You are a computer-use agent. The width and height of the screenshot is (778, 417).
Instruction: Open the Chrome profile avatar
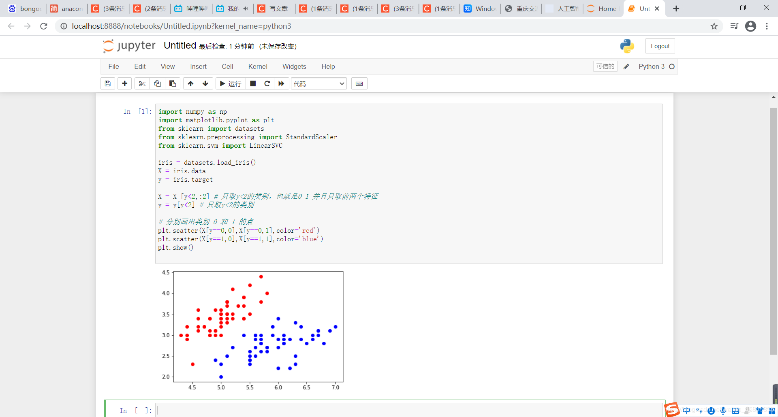[750, 26]
